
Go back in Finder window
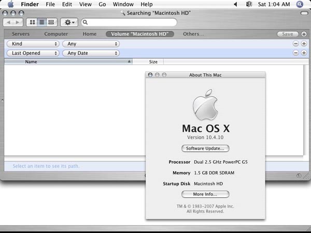tap(8, 22)
